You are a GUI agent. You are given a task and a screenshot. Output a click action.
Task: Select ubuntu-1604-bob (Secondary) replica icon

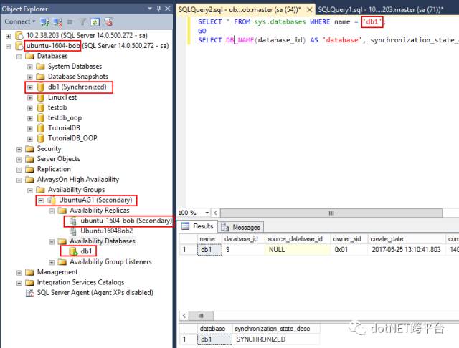point(73,221)
